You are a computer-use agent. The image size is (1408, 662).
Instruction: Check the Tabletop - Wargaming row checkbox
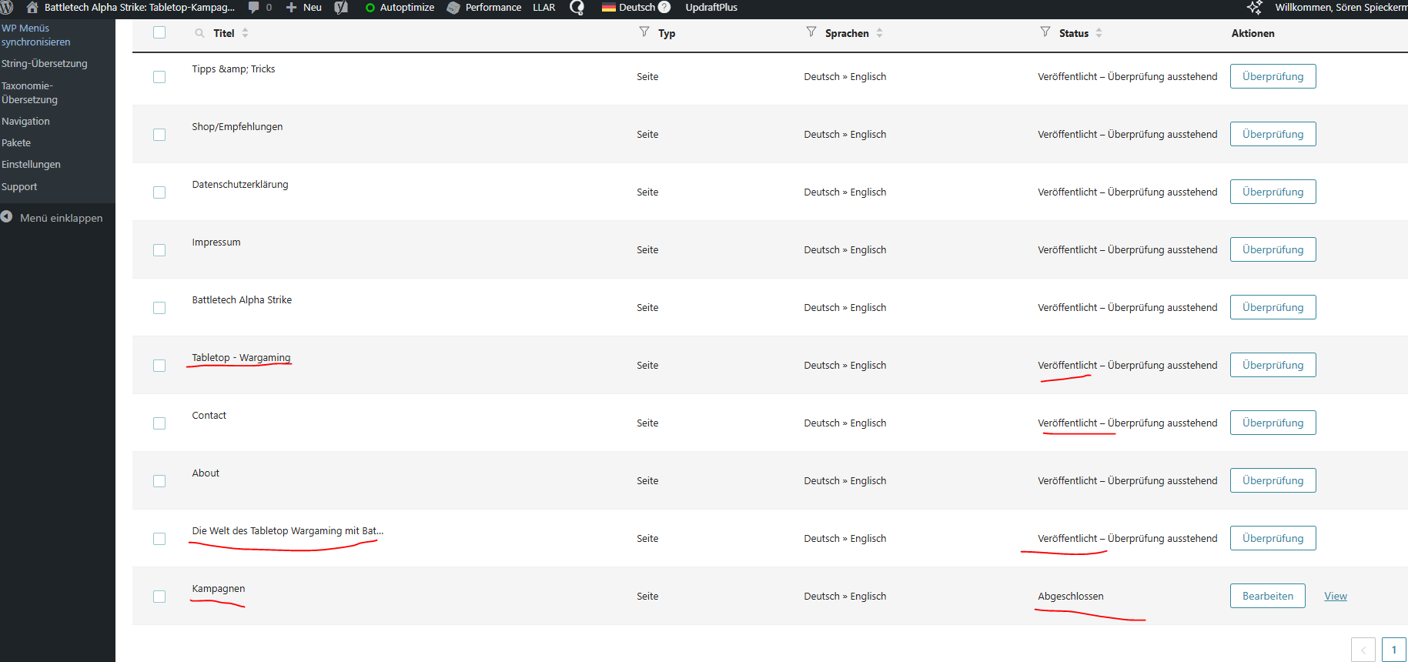[159, 366]
